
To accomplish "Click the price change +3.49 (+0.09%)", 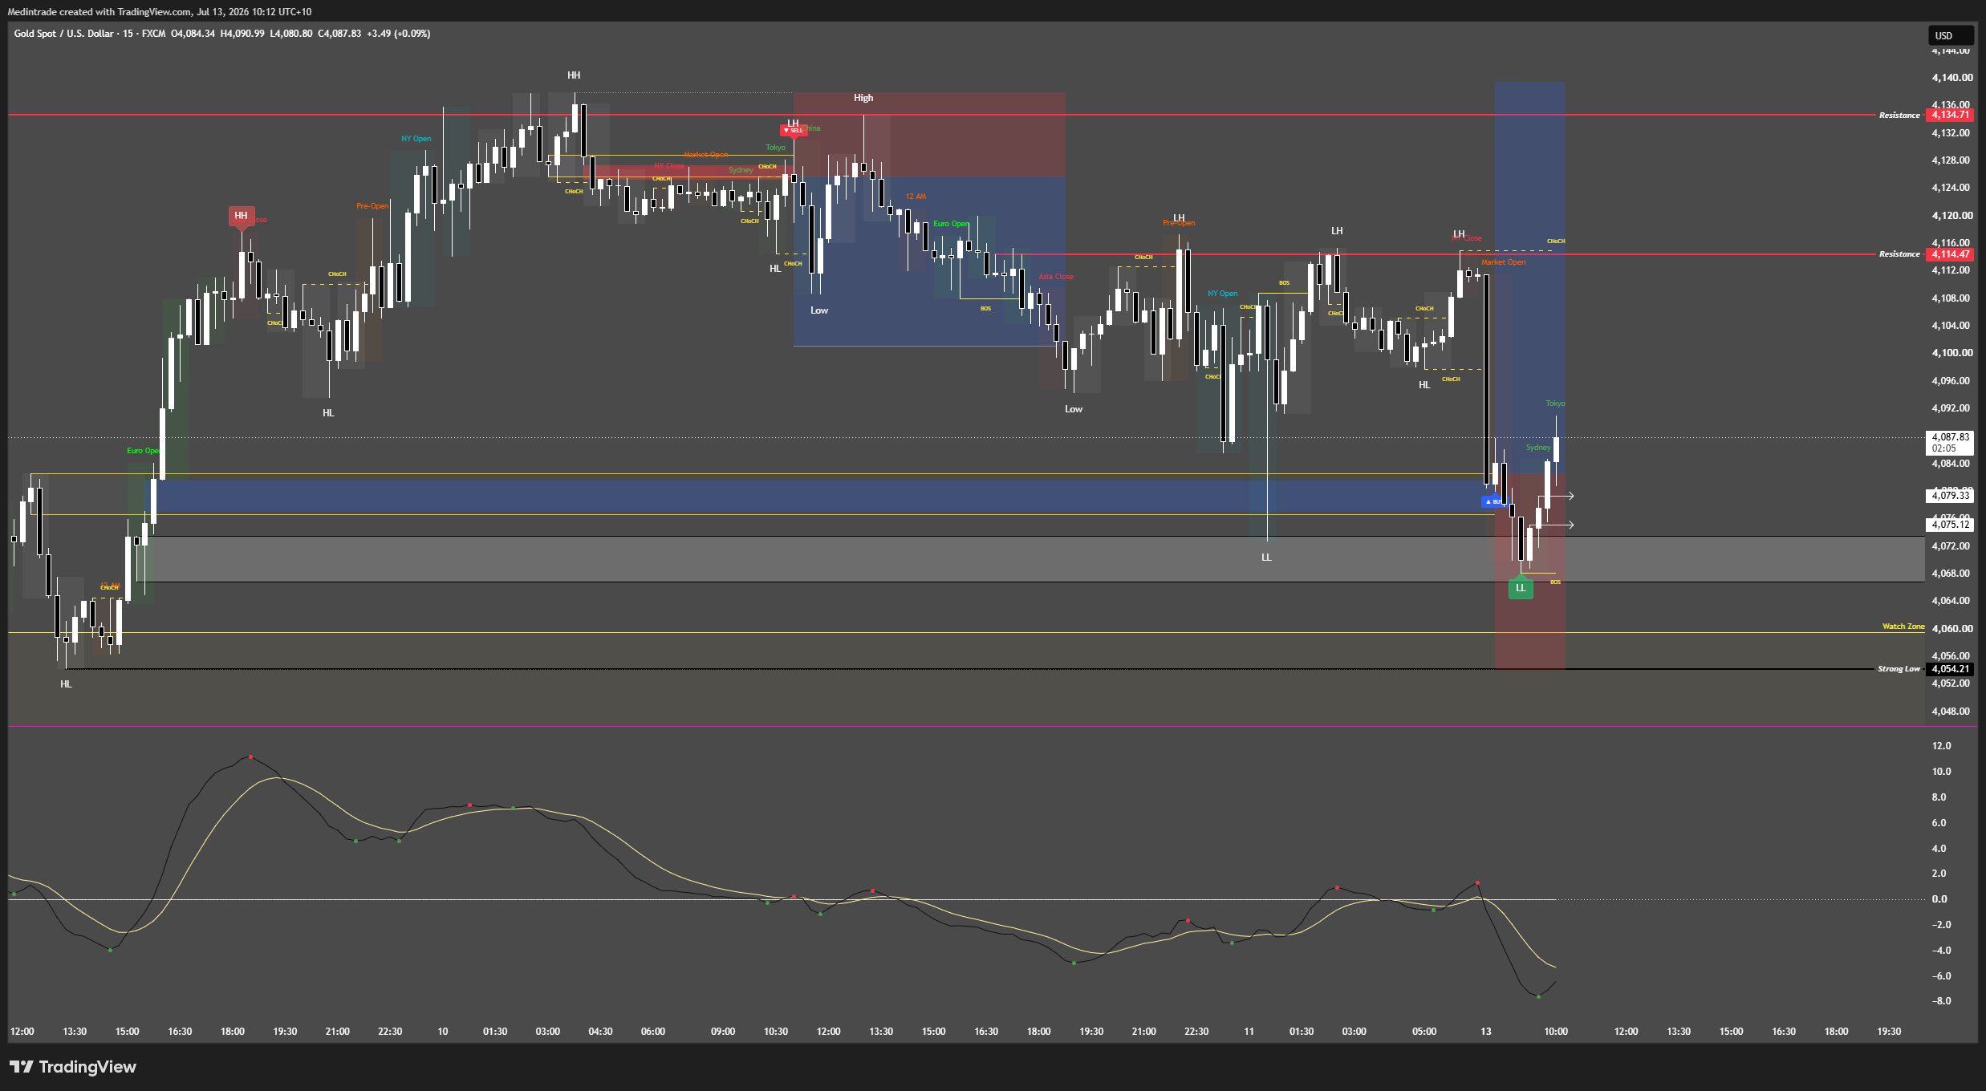I will click(x=399, y=34).
